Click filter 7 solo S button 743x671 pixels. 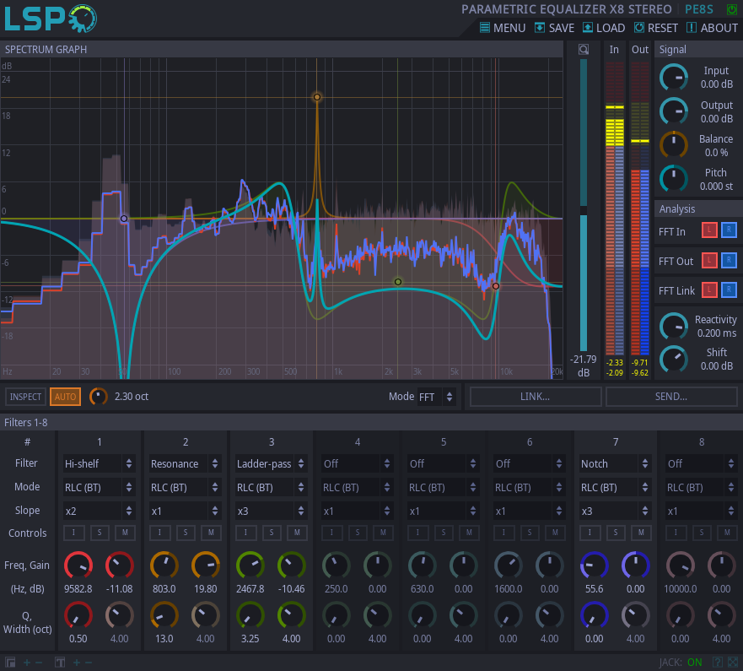[x=616, y=533]
